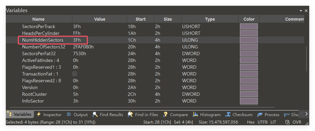Click the value 2FAF080h
This screenshot has height=131, width=315.
(x=83, y=47)
